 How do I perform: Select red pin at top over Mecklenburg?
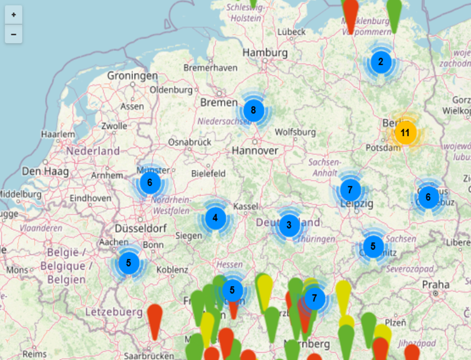350,11
